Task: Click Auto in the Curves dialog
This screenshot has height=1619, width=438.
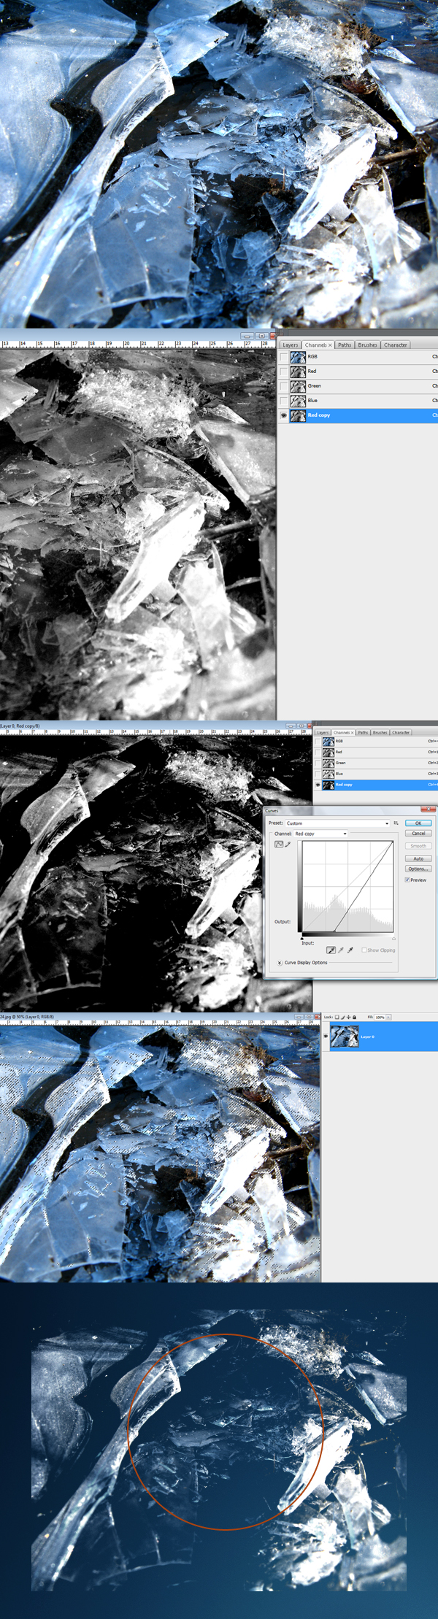Action: click(418, 858)
